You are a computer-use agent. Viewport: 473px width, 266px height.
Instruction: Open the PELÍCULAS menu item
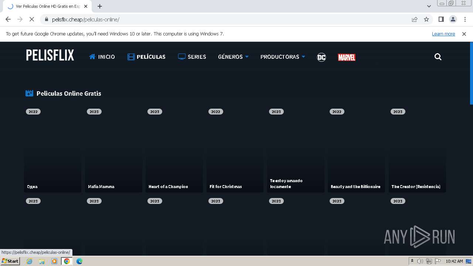coord(146,57)
